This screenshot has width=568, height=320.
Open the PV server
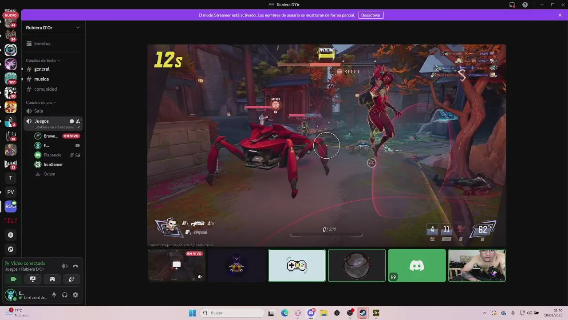[11, 192]
